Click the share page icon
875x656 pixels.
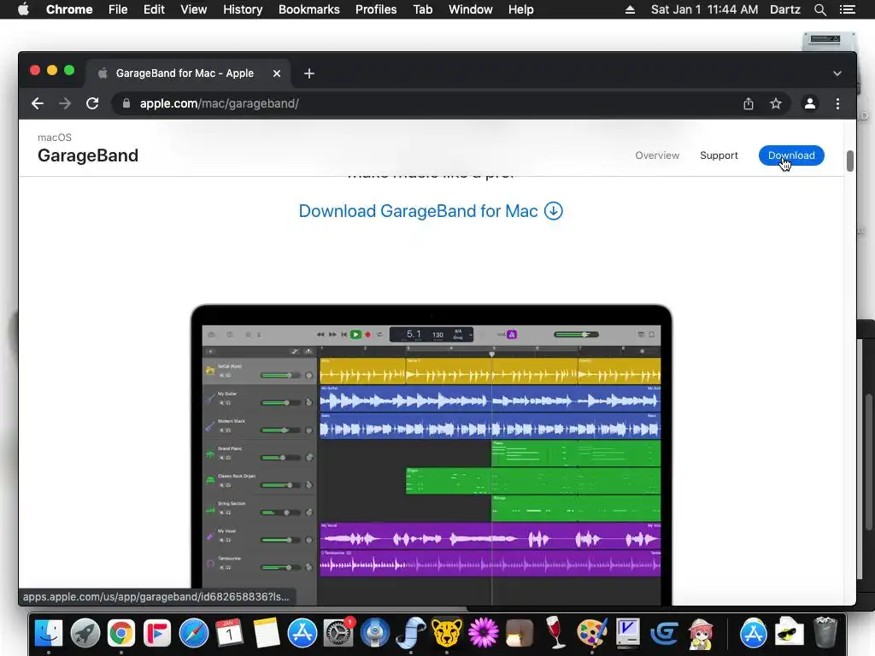[x=749, y=103]
